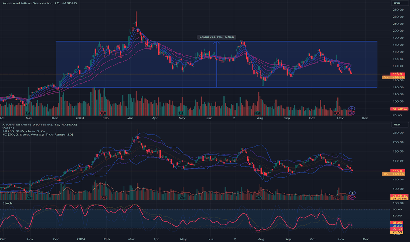Open earnings marker near Aug in lower chart
Image resolution: width=410 pixels, height=242 pixels.
[259, 198]
